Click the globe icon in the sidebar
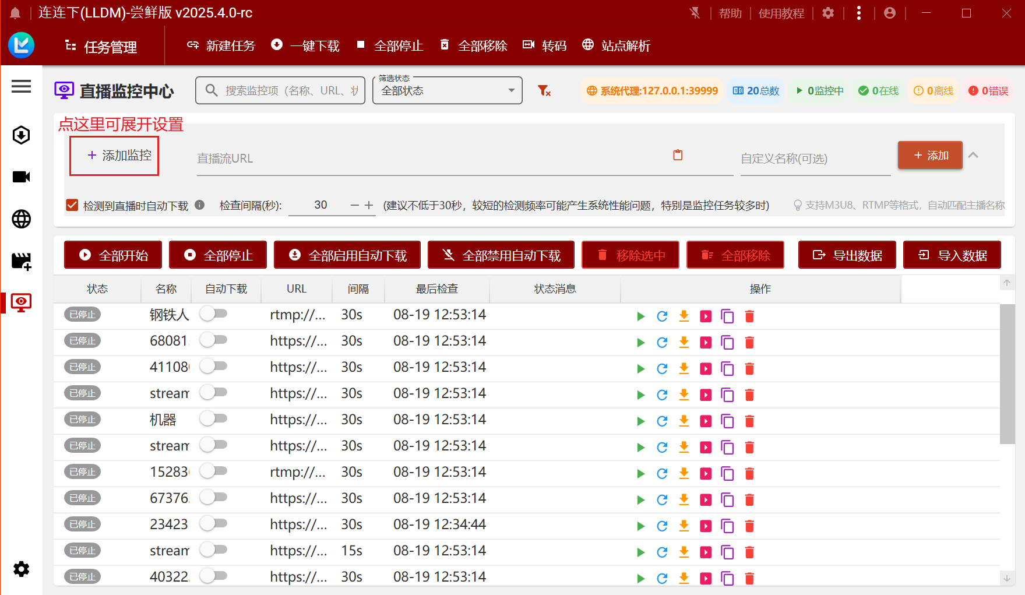 21,219
